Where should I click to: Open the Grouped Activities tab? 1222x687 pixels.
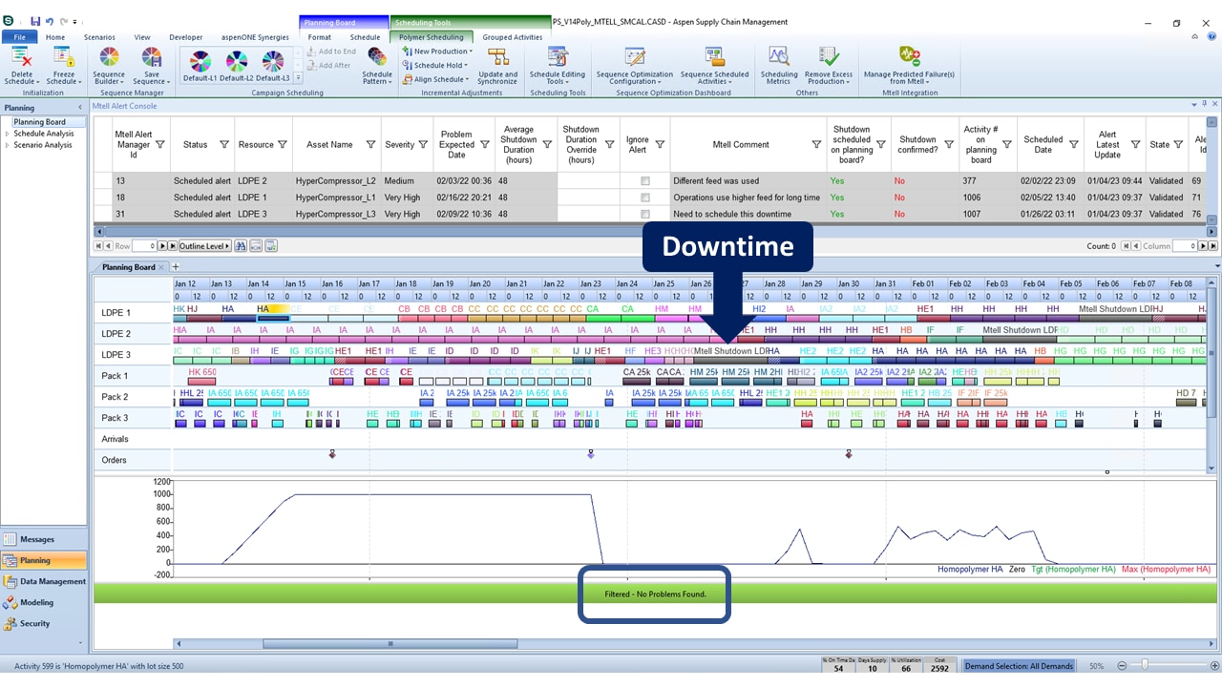pyautogui.click(x=512, y=37)
